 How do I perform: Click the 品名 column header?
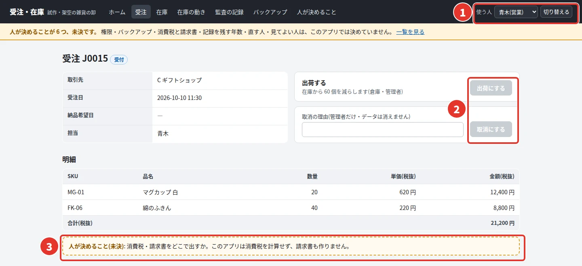pyautogui.click(x=148, y=177)
